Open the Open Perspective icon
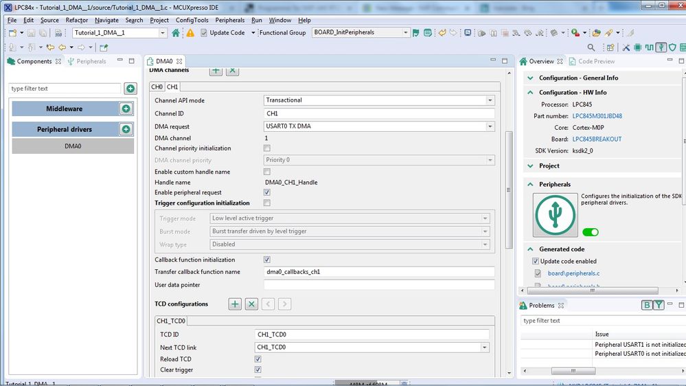The height and width of the screenshot is (386, 686). pos(610,47)
